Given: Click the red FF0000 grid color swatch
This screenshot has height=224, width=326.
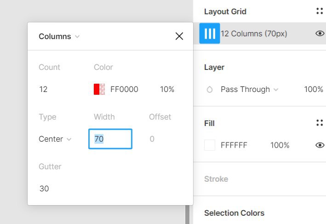Looking at the screenshot, I should 99,89.
